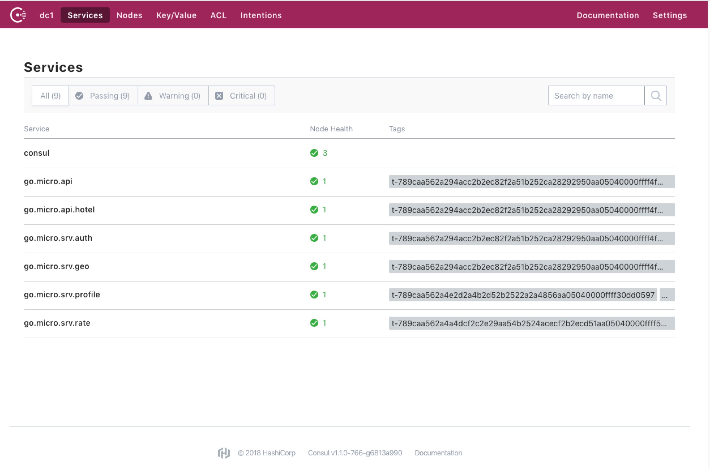Focus the Search by name field
This screenshot has width=710, height=469.
(596, 96)
